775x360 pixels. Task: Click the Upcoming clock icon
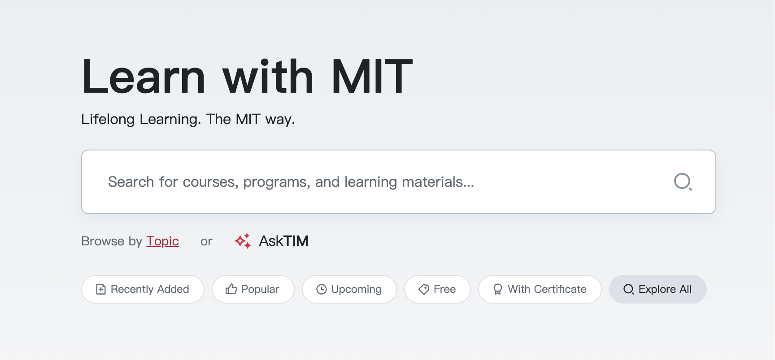pyautogui.click(x=322, y=289)
